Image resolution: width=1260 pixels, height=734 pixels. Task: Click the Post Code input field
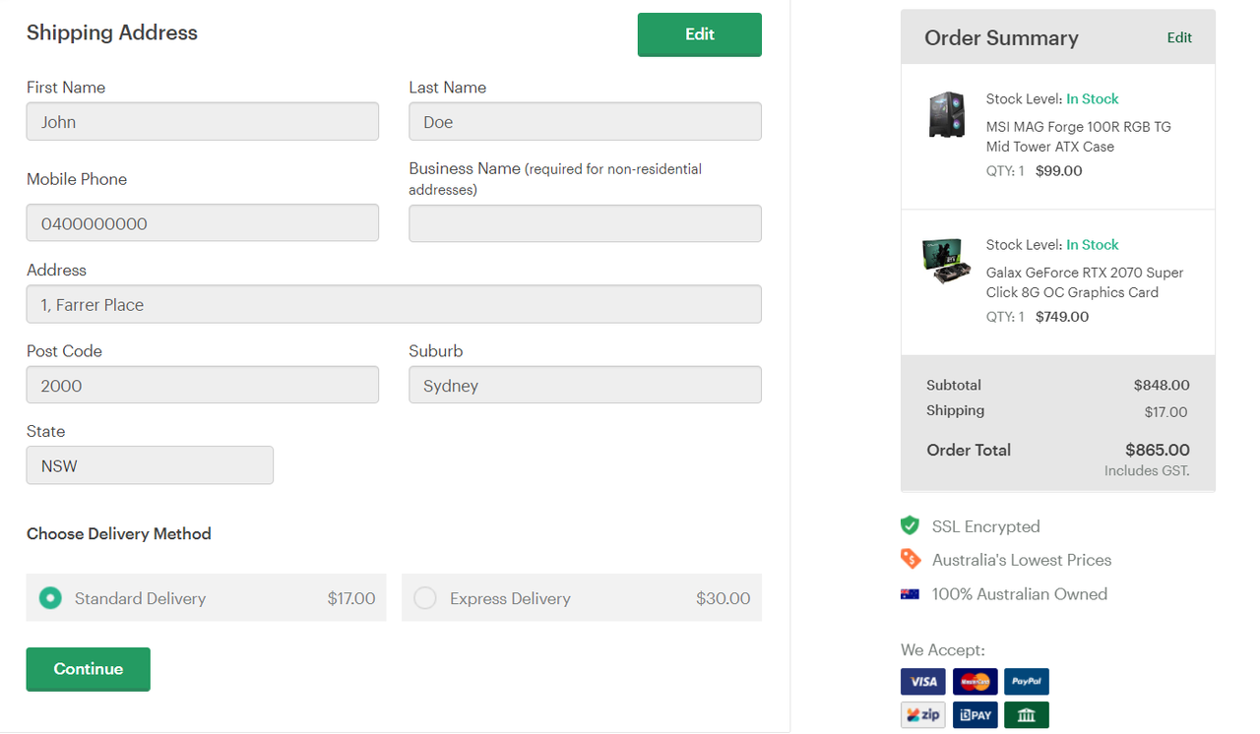(202, 385)
